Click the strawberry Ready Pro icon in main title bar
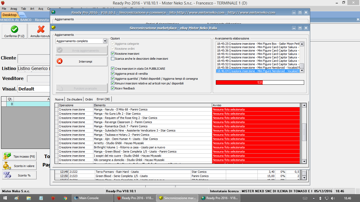 (x=3, y=3)
